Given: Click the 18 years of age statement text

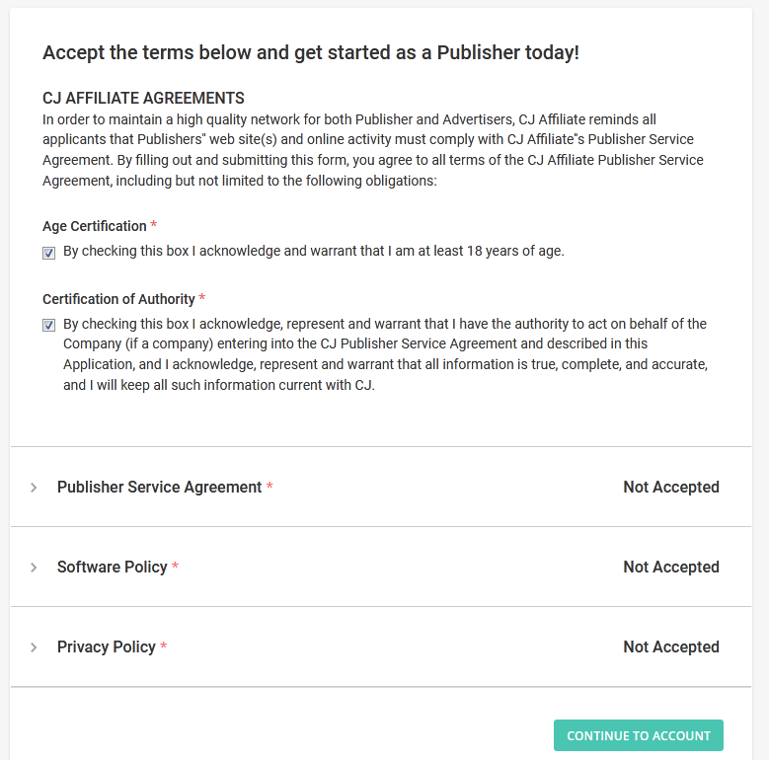Looking at the screenshot, I should [313, 252].
